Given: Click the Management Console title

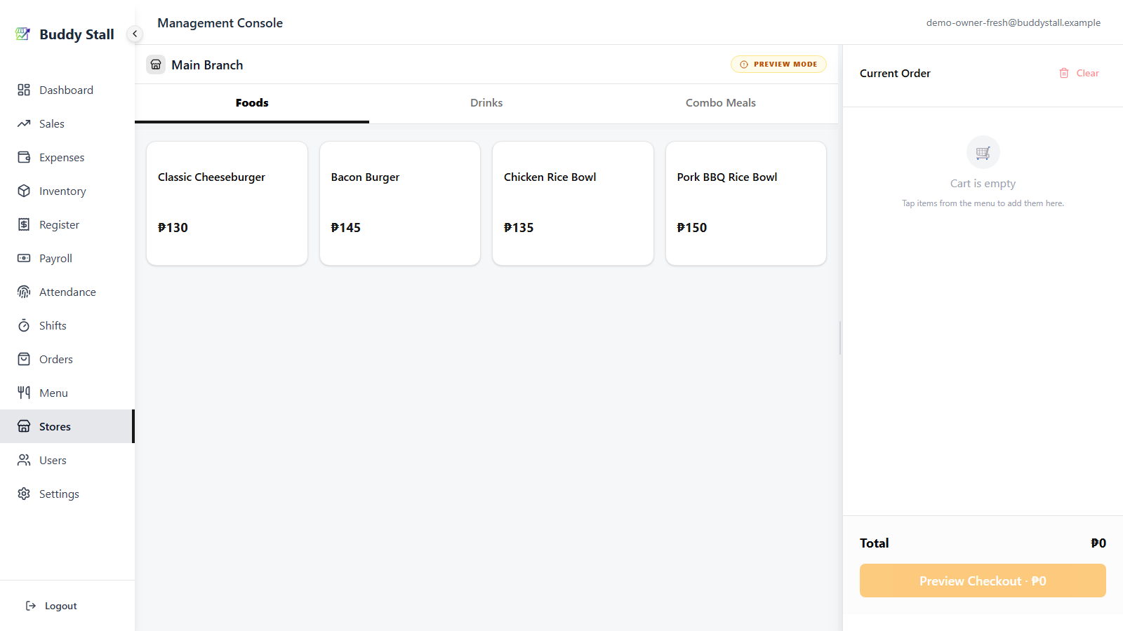Looking at the screenshot, I should pos(220,22).
